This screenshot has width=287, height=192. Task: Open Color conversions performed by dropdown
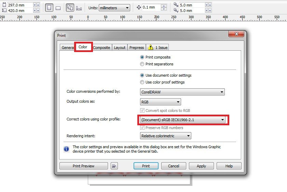click(x=182, y=92)
